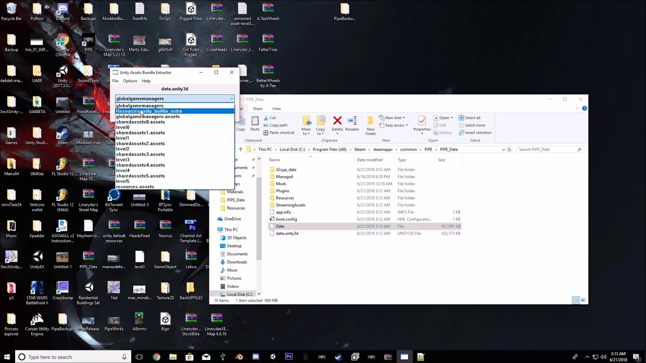Screen dimensions: 646x363
Task: Refresh the PIPE_Data folder view
Action: click(509, 149)
